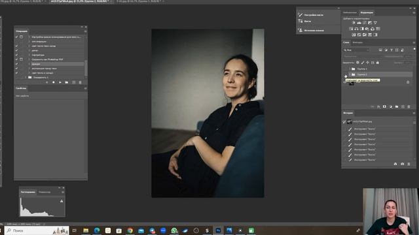This screenshot has height=235, width=419.
Task: Add a Color Lookup adjustment (grid icon)
Action: (378, 29)
